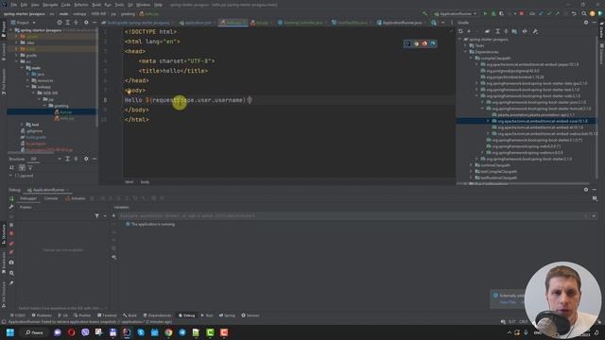Click the filter icon in Frames pane
605x340 pixels.
pos(96,216)
